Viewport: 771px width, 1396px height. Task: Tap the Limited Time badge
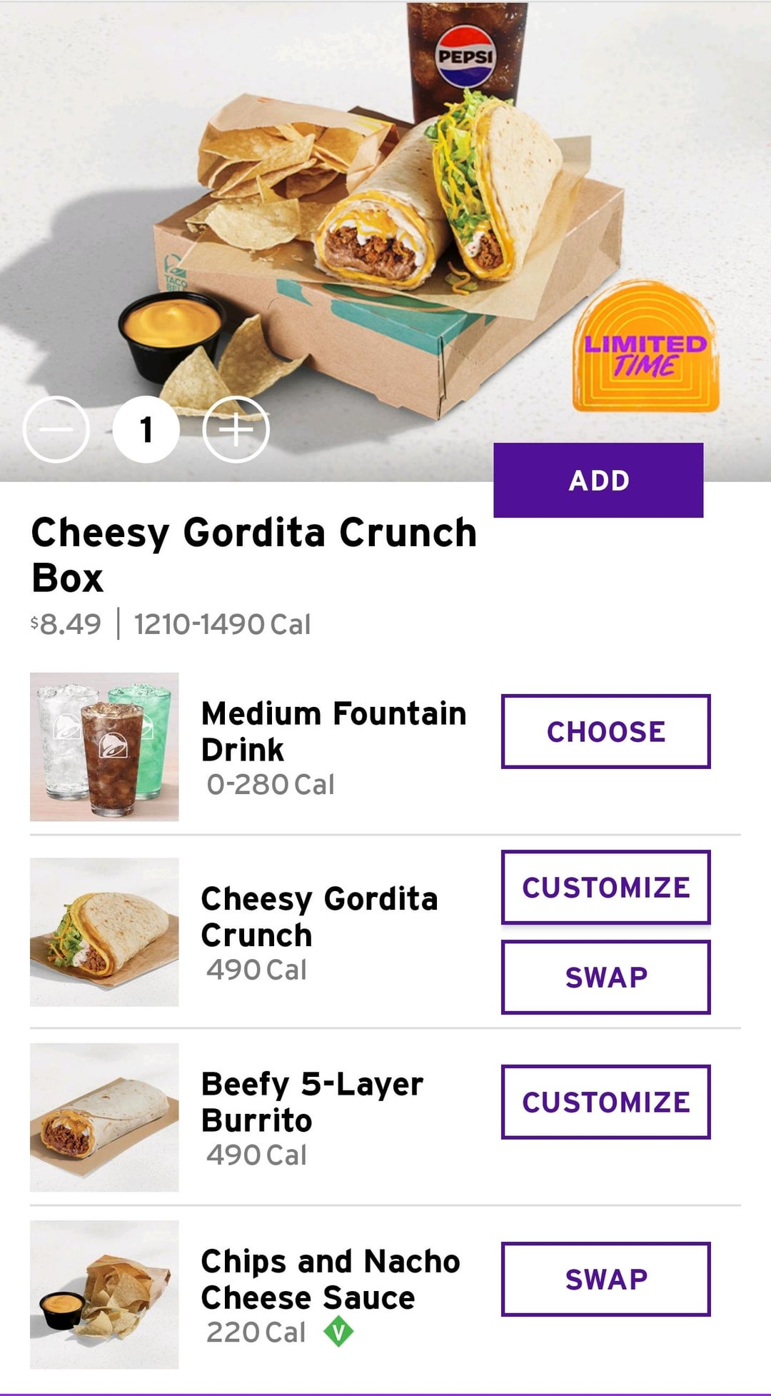(645, 348)
